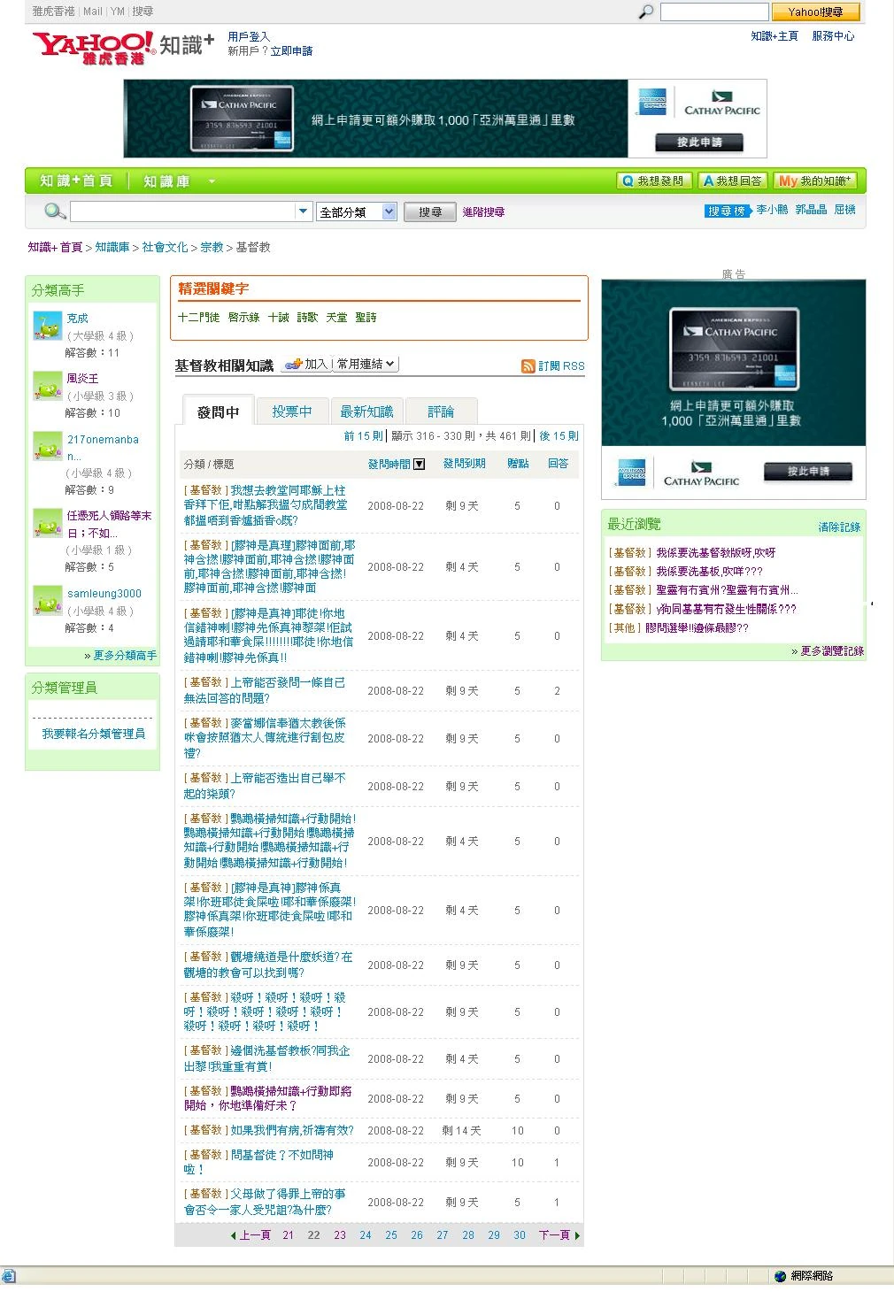The height and width of the screenshot is (1292, 894).
Task: Open the 進階搜尋 link
Action: pyautogui.click(x=483, y=211)
